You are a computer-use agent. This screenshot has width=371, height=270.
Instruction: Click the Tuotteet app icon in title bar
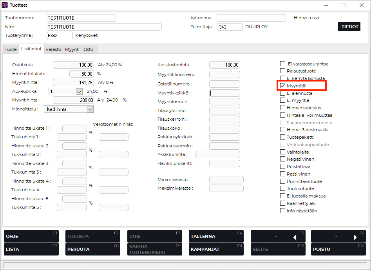click(x=5, y=5)
